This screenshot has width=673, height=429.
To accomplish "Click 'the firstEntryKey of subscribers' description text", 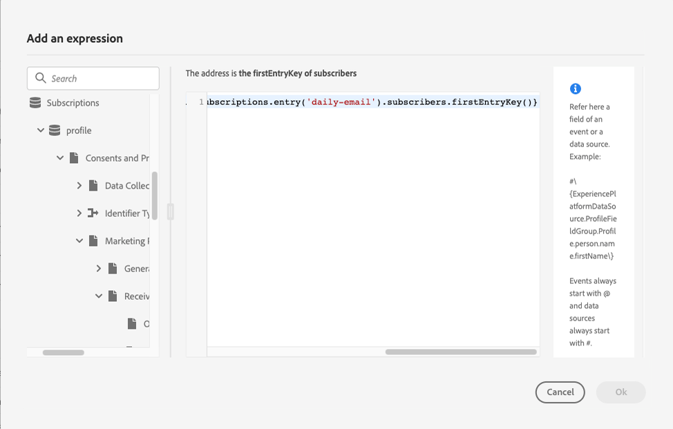I will (x=297, y=73).
